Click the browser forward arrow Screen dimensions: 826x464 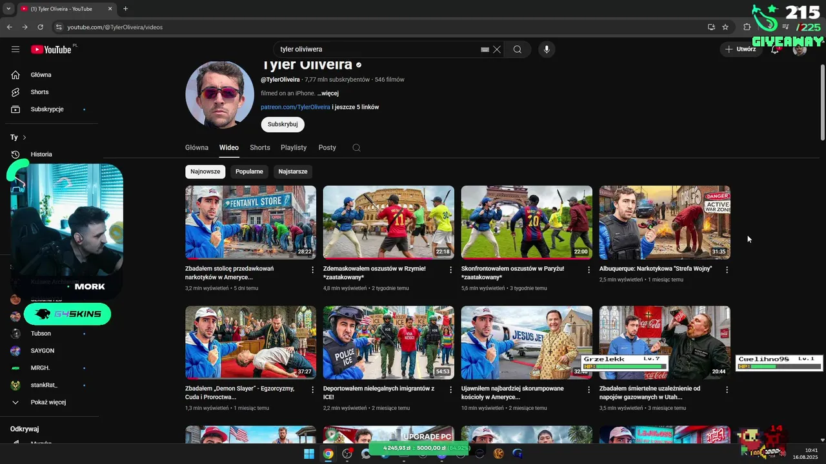pos(25,27)
